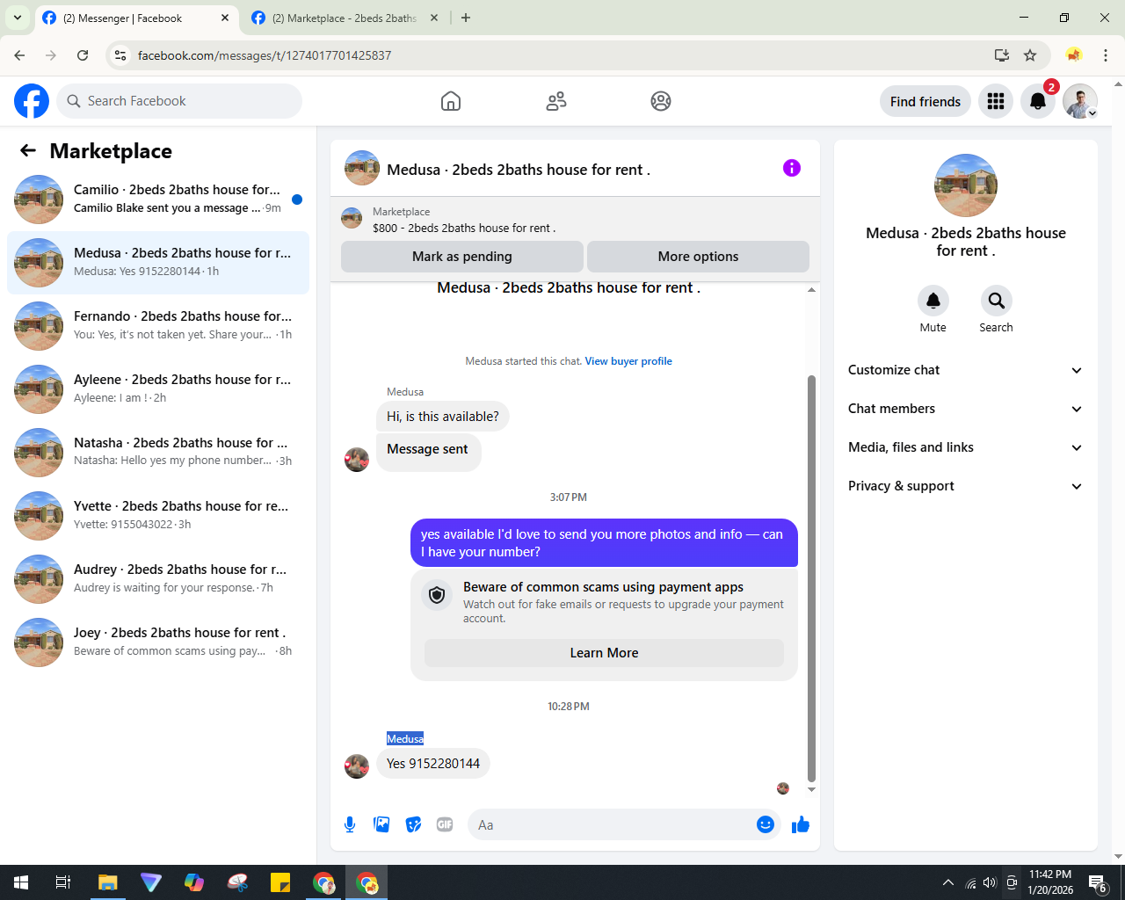Open the Facebook apps grid menu
This screenshot has height=900, width=1125.
[x=996, y=101]
